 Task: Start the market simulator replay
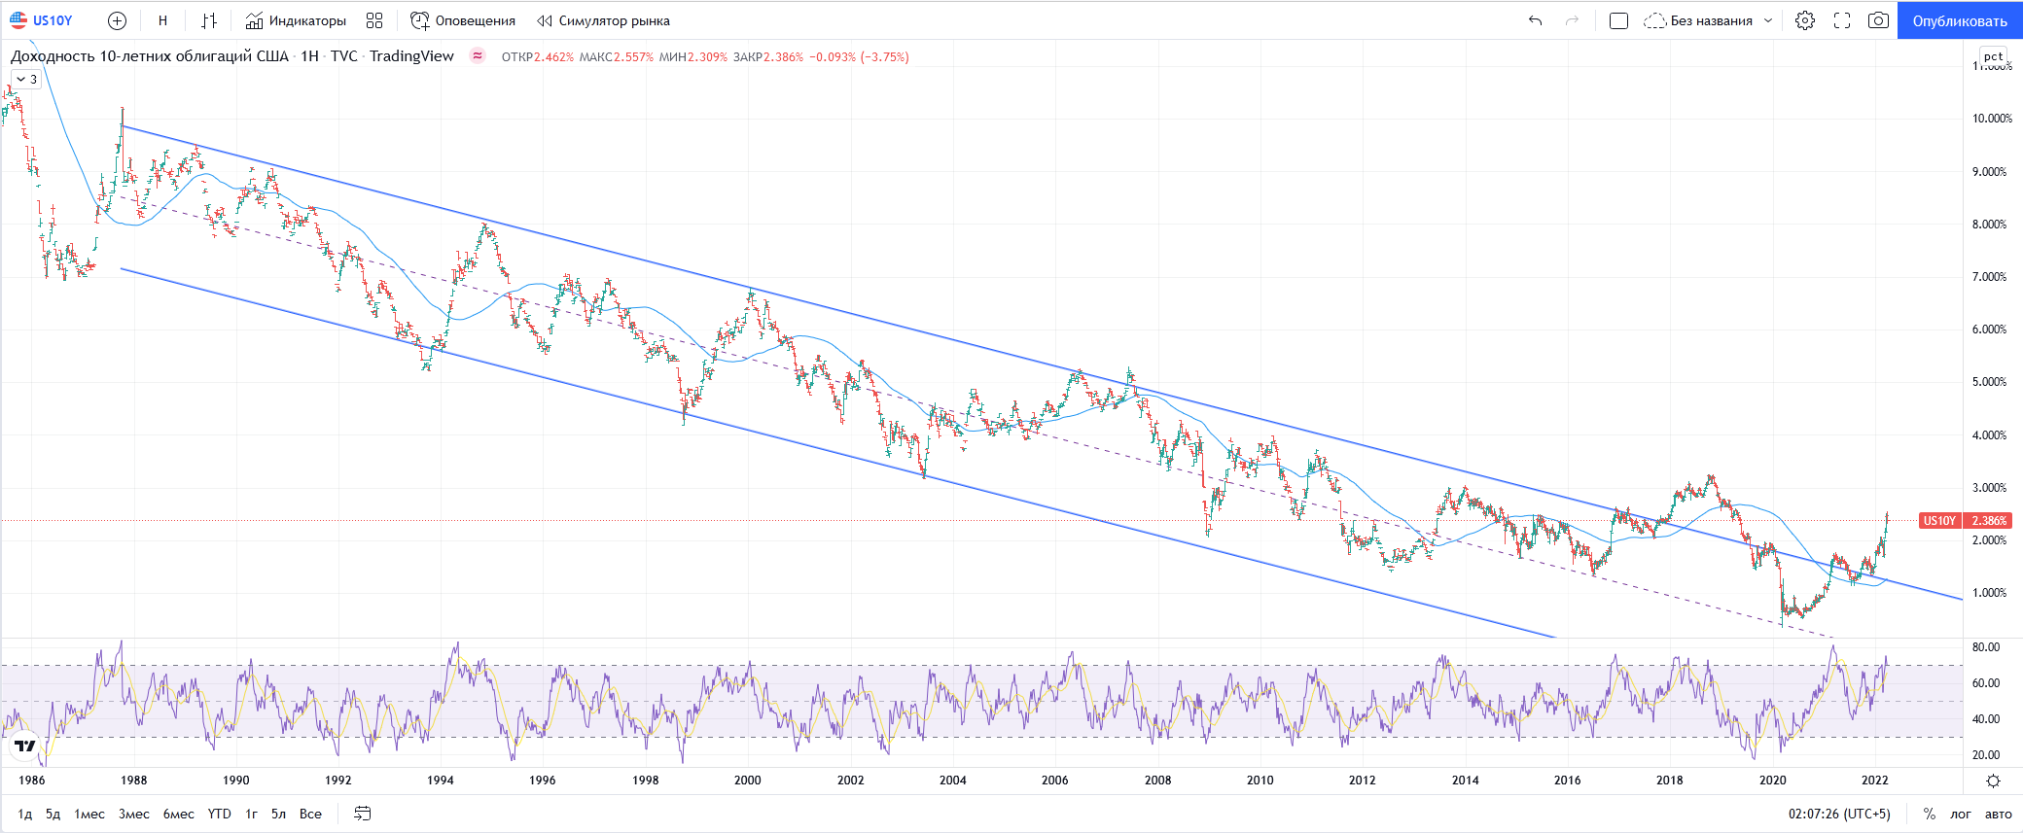[x=603, y=20]
